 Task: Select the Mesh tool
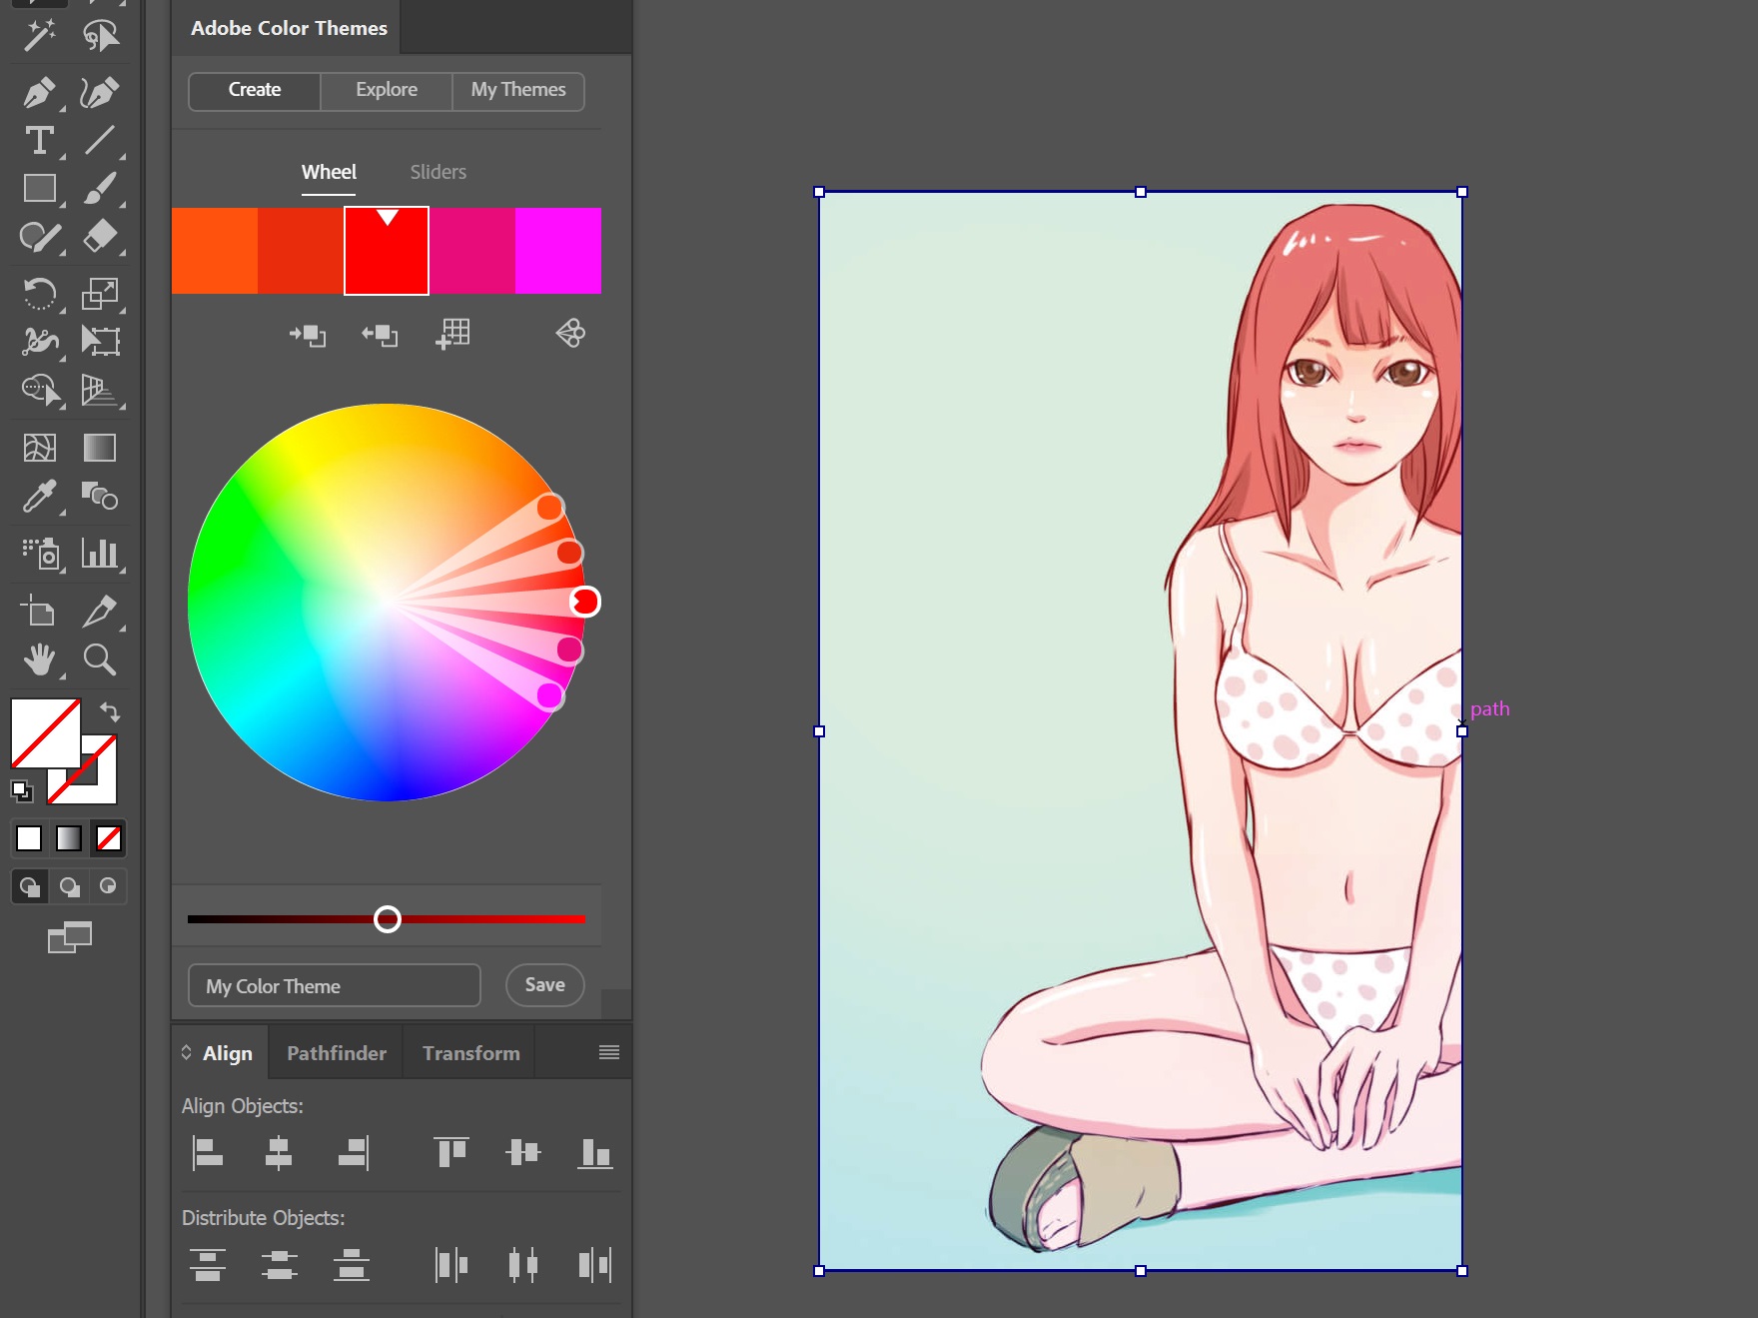tap(40, 448)
